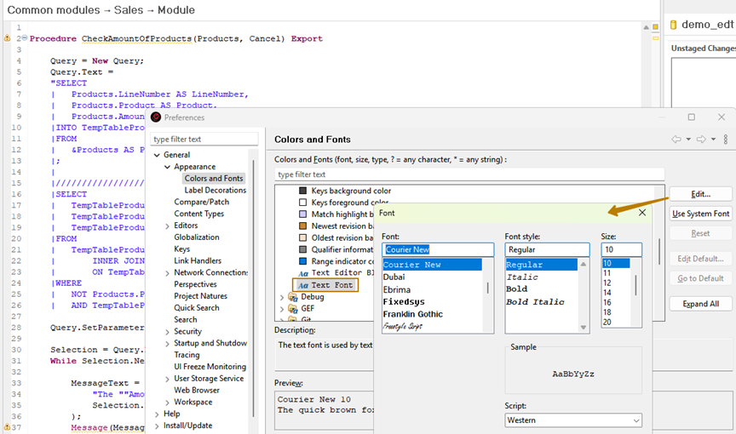Open the Script dropdown showing Western
Screen dimensions: 736x434
pos(572,420)
